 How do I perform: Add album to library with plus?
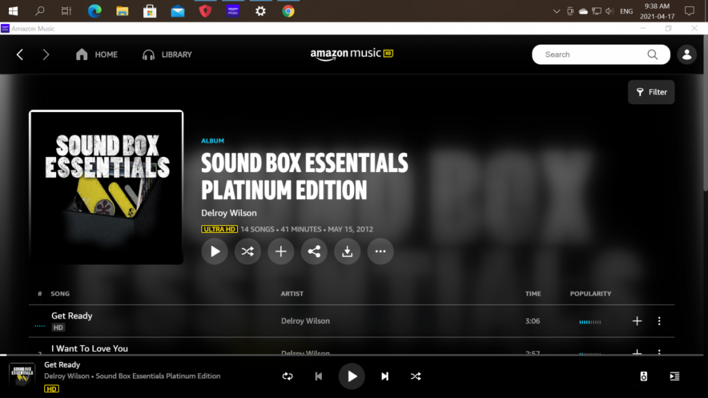click(281, 252)
